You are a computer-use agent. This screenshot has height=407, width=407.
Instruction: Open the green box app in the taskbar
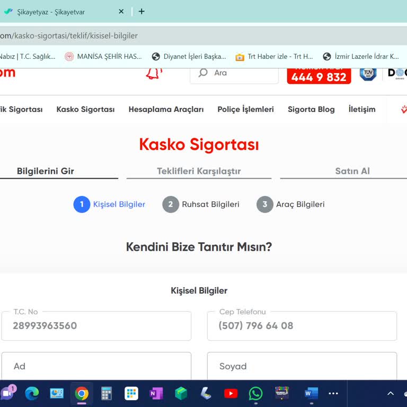181,394
